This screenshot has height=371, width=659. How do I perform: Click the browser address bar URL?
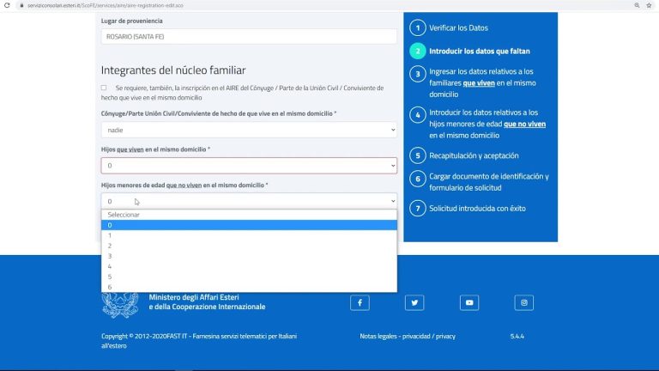[x=106, y=5]
